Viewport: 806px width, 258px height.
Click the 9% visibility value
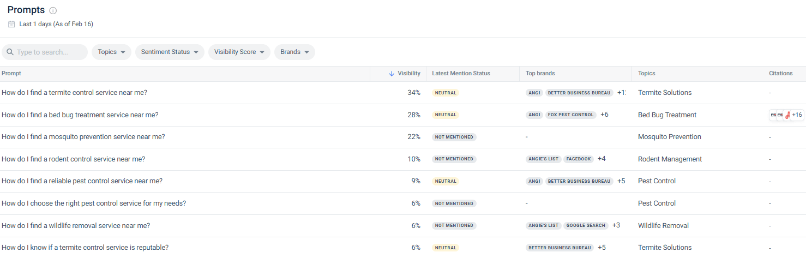(x=416, y=181)
